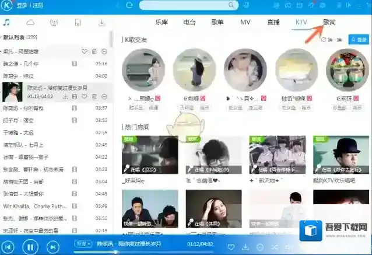Open the cloud music sidebar tab
372x255 pixels.
click(30, 23)
